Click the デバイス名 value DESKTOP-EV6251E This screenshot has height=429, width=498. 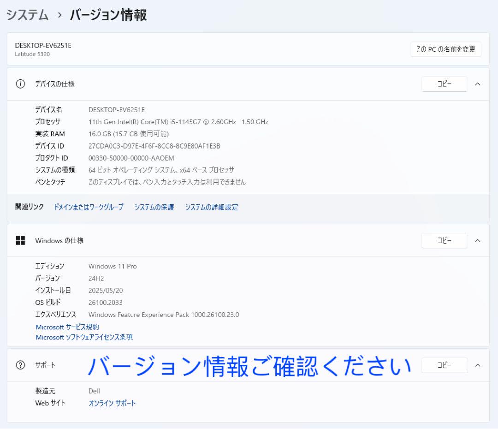coord(117,110)
